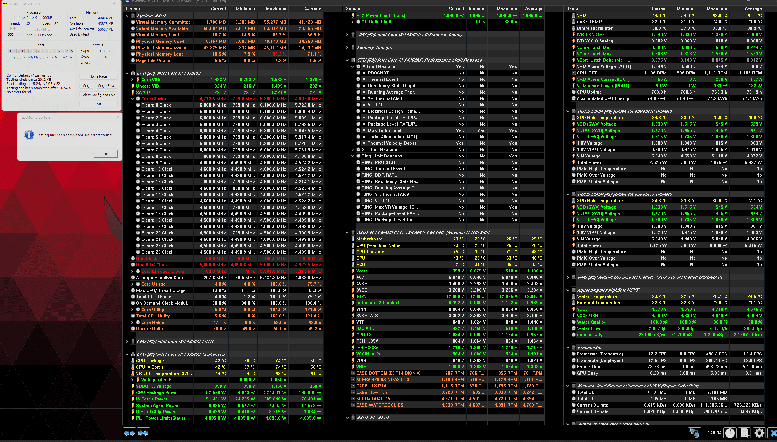Open HWiNFO sensor settings gear icon
This screenshot has width=777, height=442.
[x=759, y=433]
